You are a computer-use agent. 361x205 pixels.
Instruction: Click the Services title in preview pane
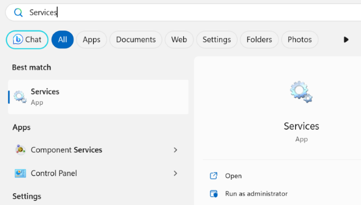tap(301, 126)
